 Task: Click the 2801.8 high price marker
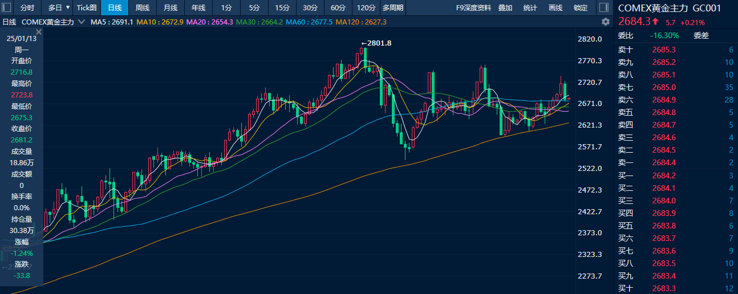coord(376,43)
